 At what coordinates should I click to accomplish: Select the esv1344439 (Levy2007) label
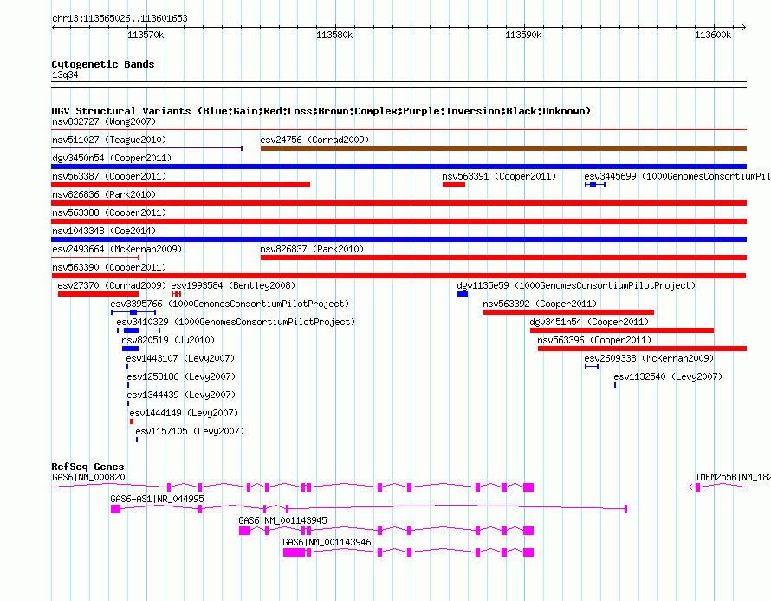coord(181,395)
